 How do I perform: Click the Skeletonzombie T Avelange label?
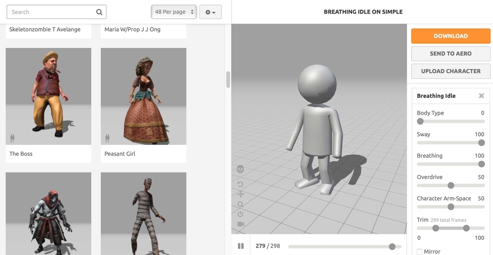coord(45,29)
